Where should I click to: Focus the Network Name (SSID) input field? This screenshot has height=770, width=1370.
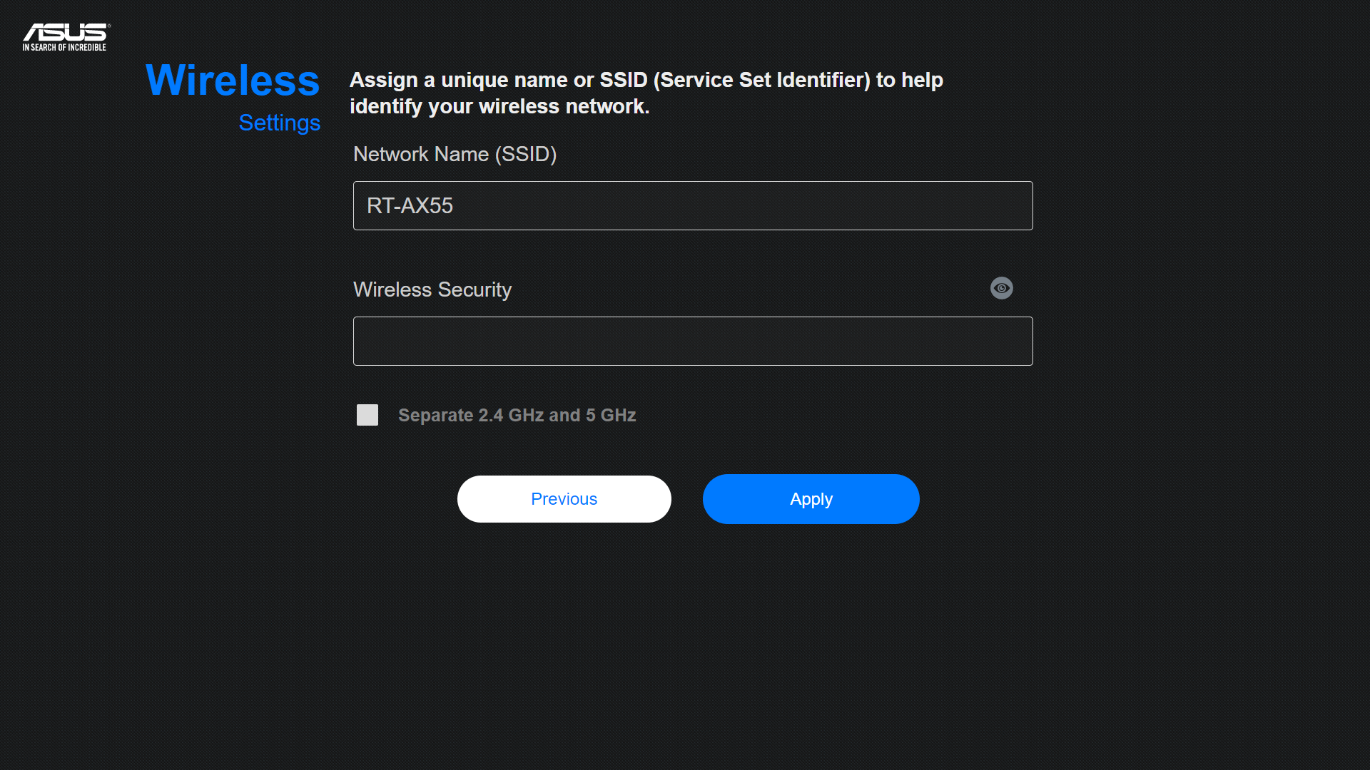pyautogui.click(x=692, y=205)
